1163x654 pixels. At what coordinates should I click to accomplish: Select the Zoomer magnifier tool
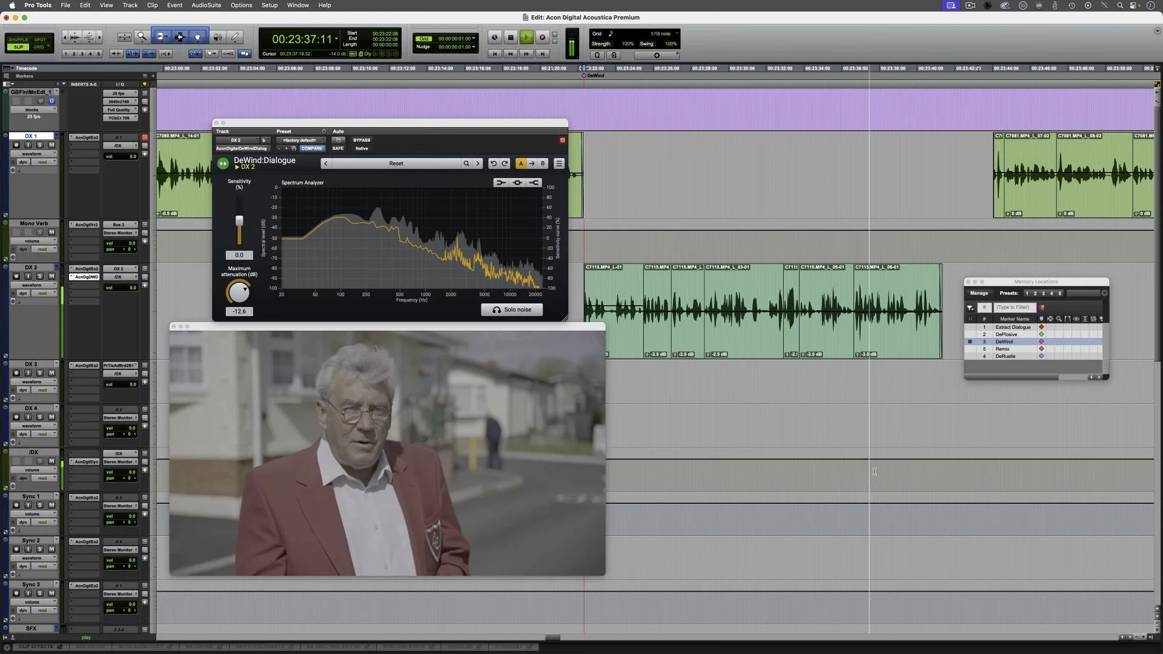coord(142,37)
